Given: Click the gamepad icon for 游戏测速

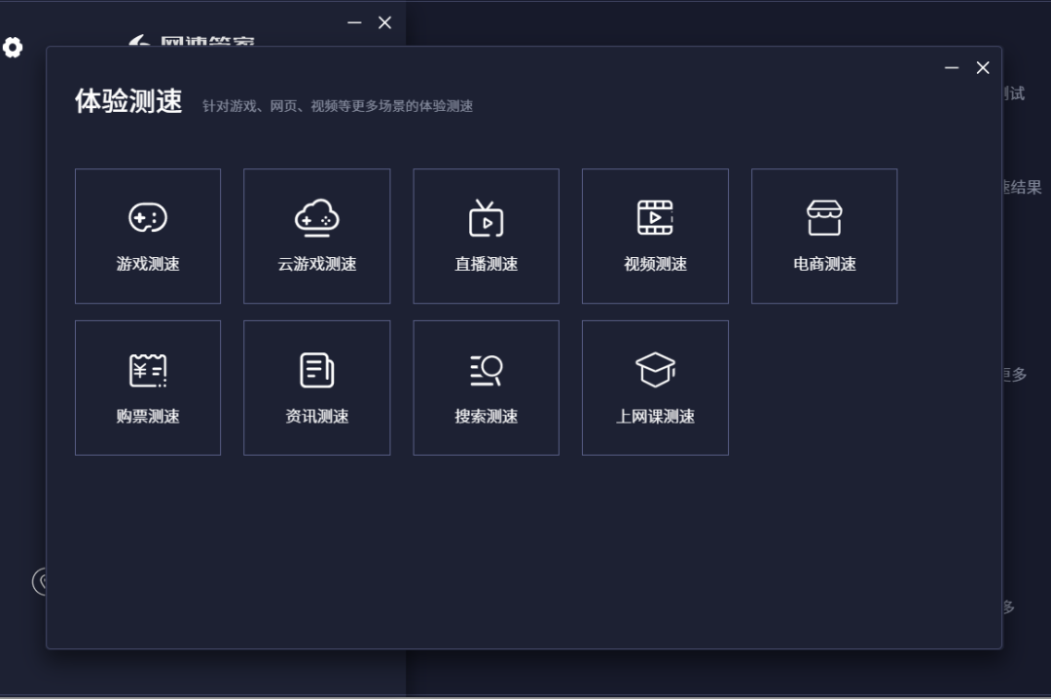Looking at the screenshot, I should [x=148, y=217].
